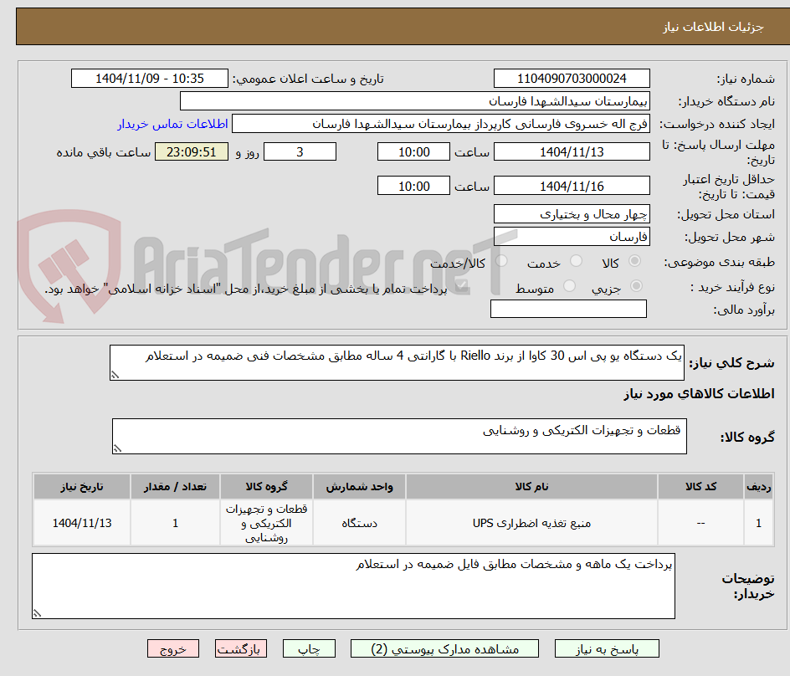
Task: Click the announcement date field 1404/11/09 - 10:35
Action: pyautogui.click(x=150, y=79)
